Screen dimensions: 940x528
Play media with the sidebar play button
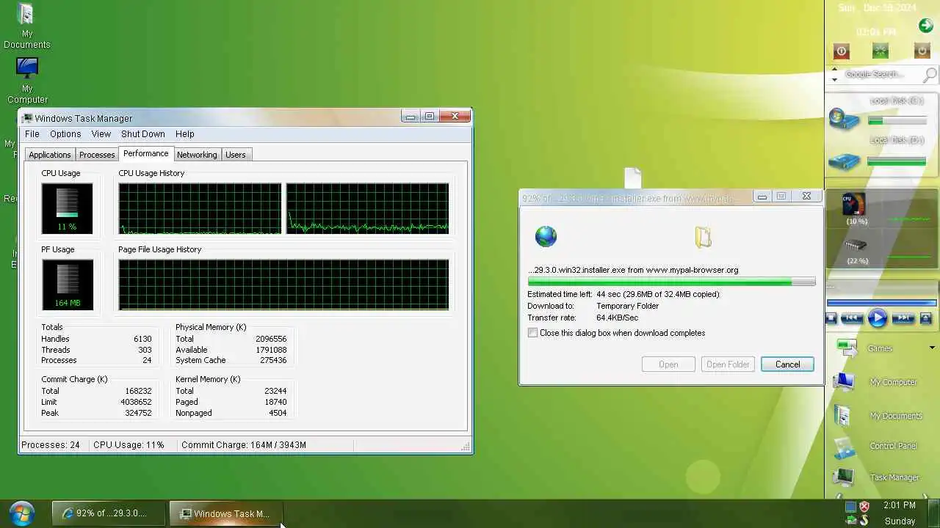click(877, 318)
